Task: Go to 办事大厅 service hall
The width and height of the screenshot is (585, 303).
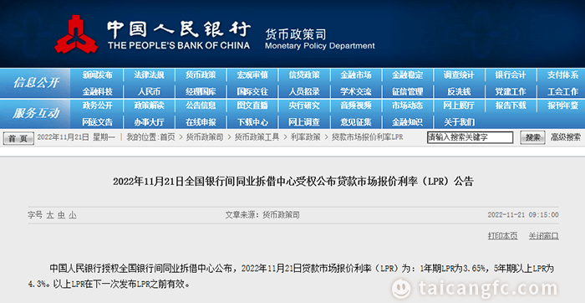Action: tap(150, 122)
